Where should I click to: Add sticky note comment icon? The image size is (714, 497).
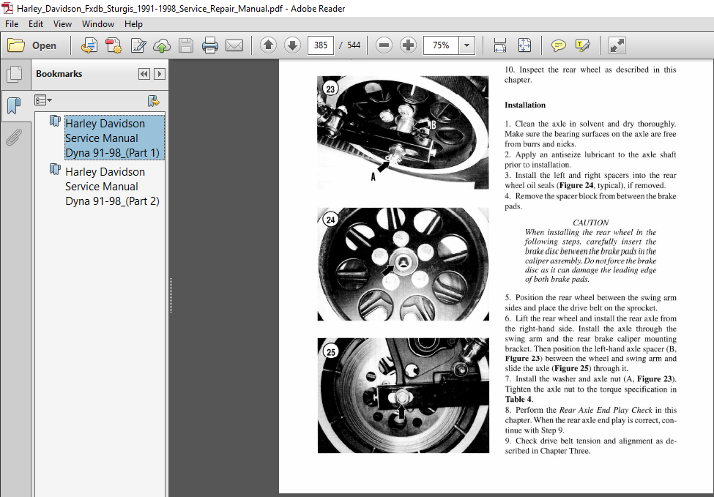pyautogui.click(x=558, y=45)
